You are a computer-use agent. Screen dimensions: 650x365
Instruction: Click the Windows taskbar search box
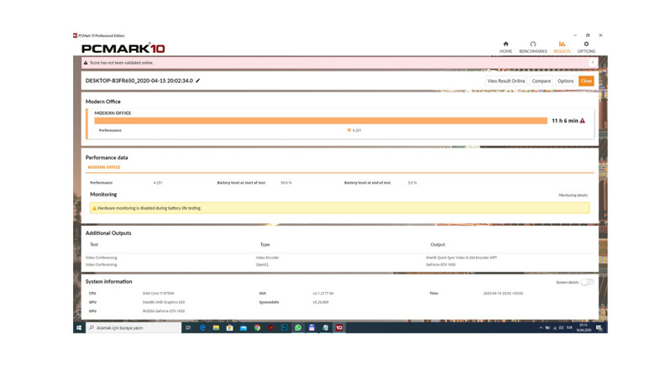[134, 328]
